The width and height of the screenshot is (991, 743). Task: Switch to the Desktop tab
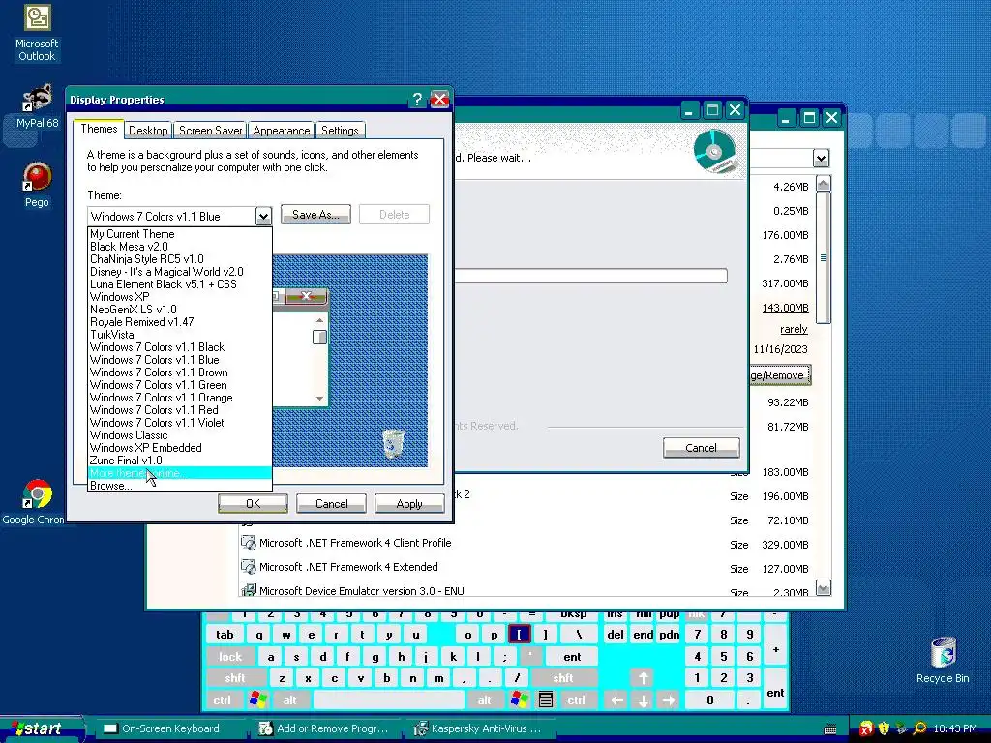click(x=148, y=131)
